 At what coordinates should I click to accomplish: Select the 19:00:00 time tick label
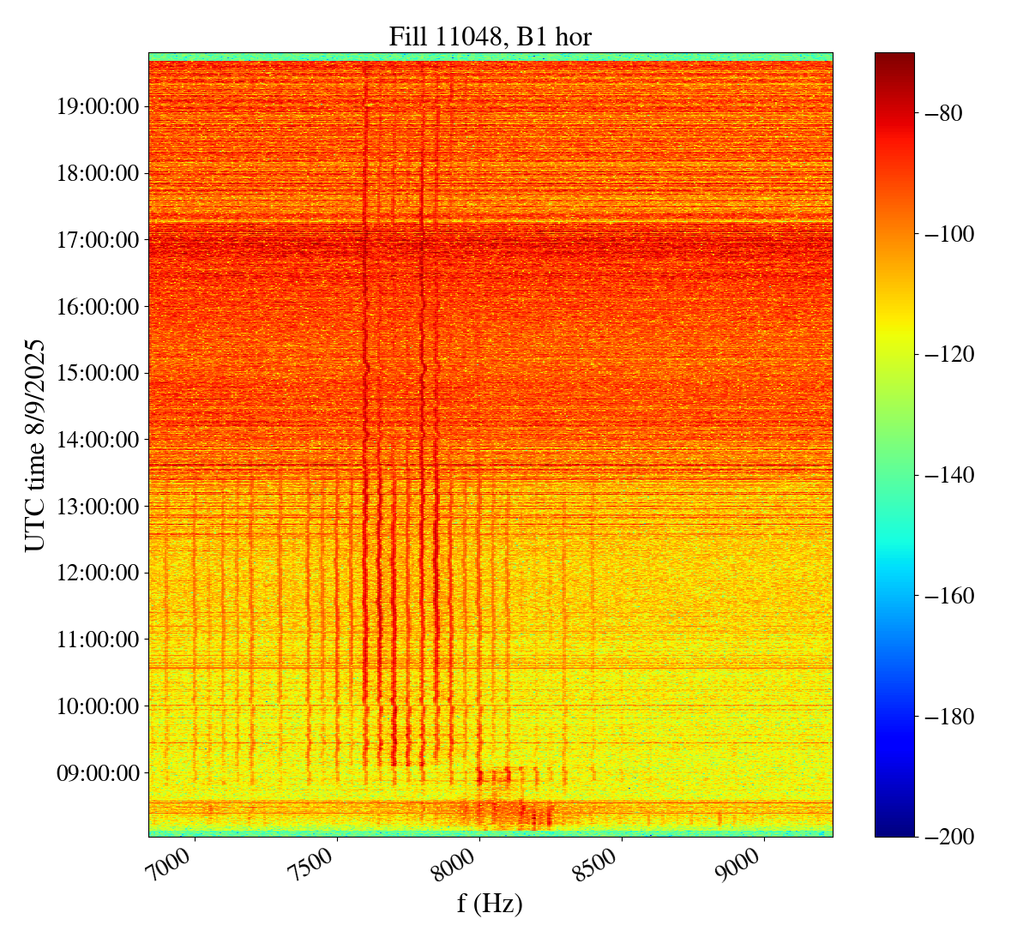(x=97, y=107)
